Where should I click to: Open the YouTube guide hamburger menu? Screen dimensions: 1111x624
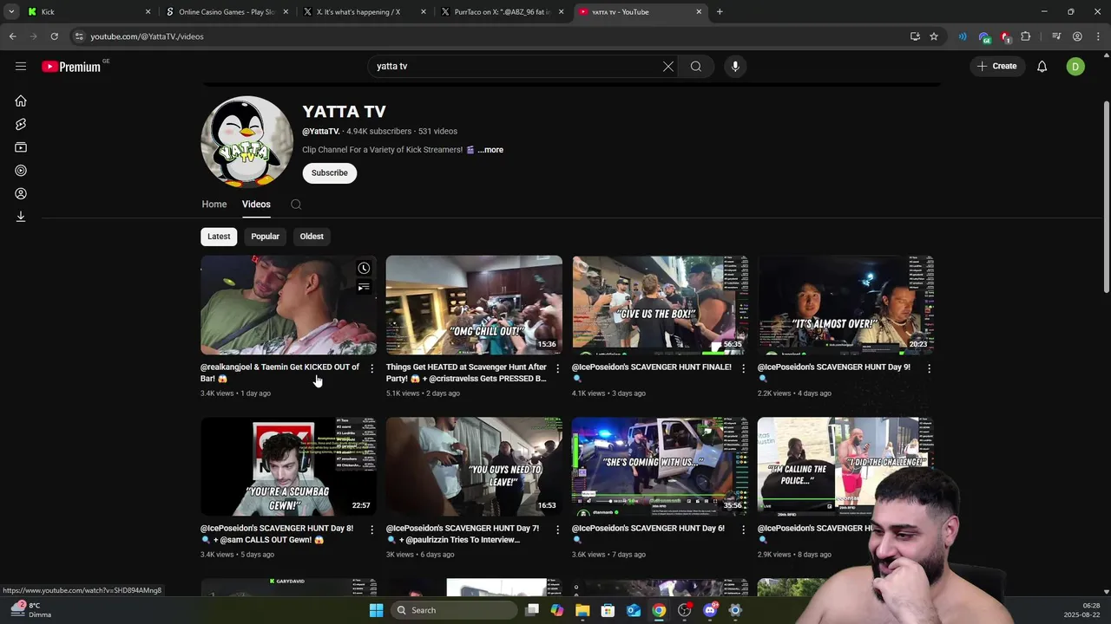point(21,66)
